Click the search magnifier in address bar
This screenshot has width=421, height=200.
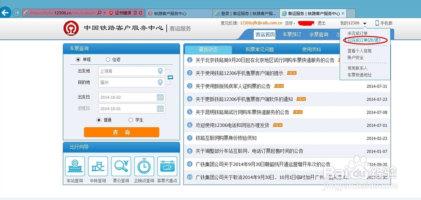pos(99,13)
